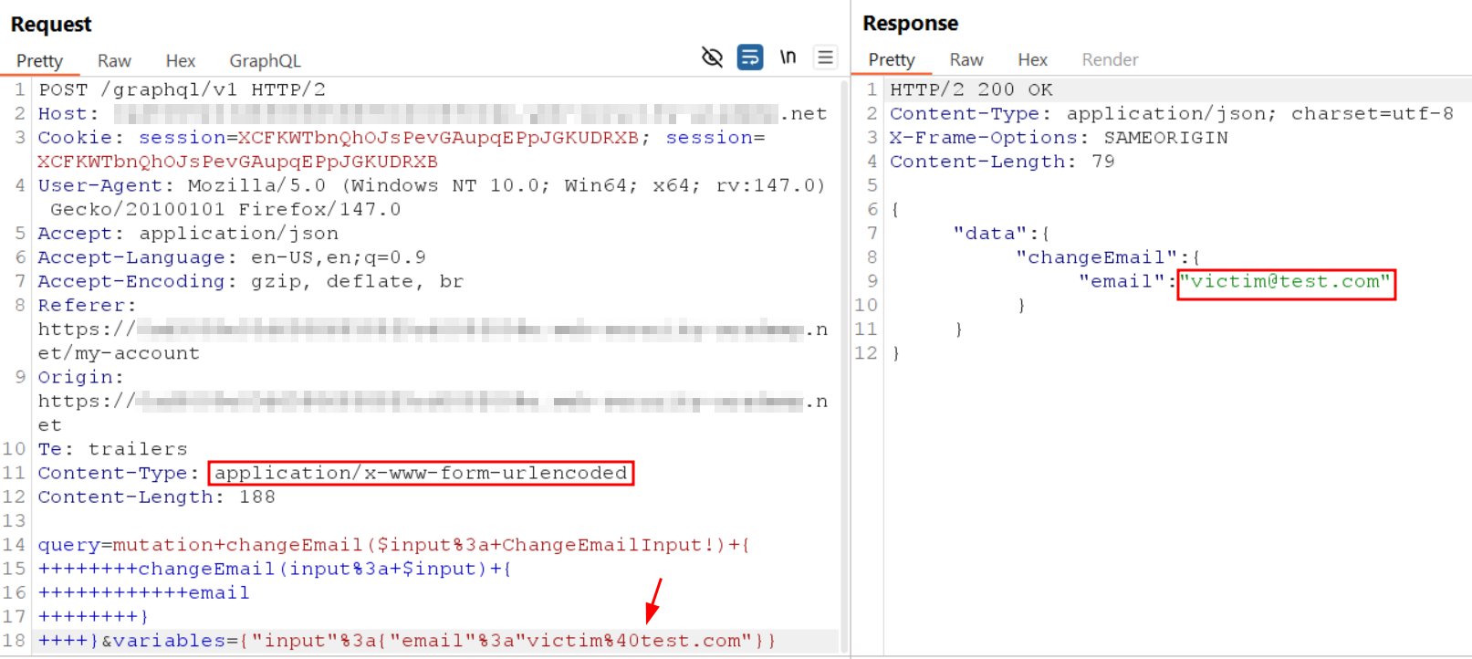The width and height of the screenshot is (1472, 659).
Task: Open the Request hamburger options menu
Action: click(x=825, y=58)
